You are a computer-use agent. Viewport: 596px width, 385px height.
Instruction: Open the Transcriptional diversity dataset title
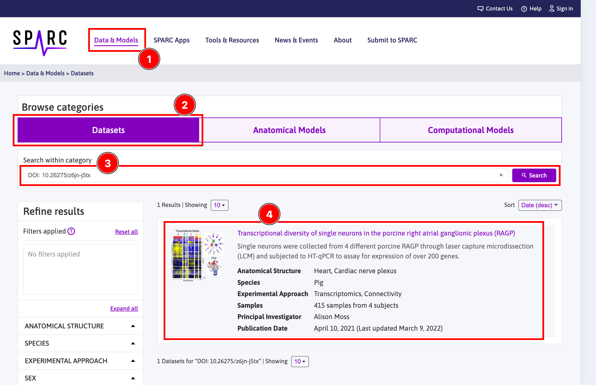pos(376,233)
